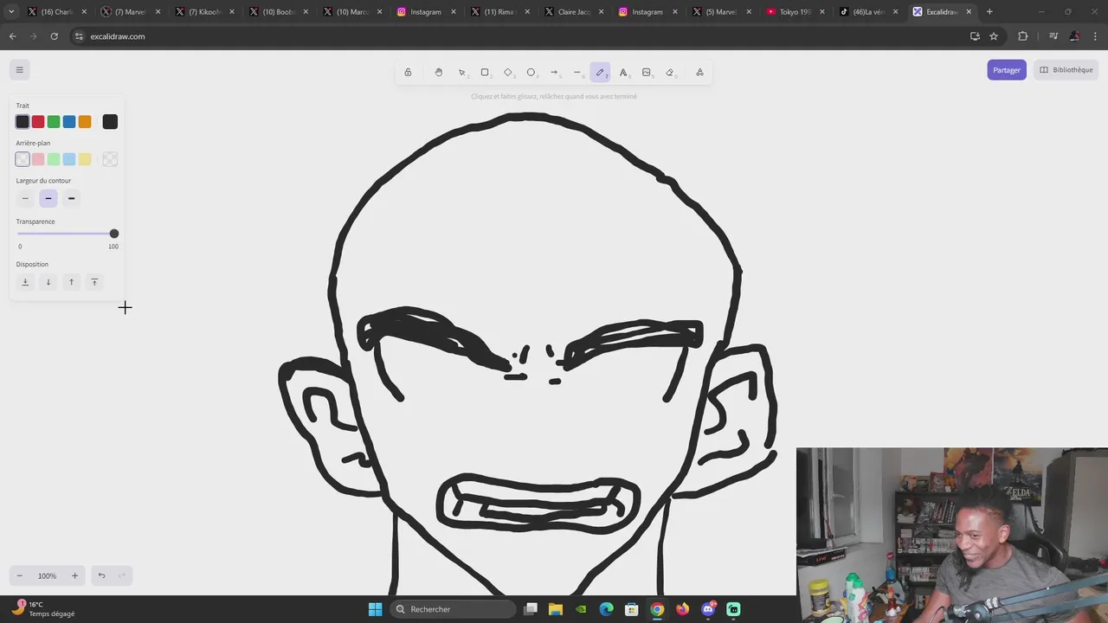Click the Partager button
Image resolution: width=1108 pixels, height=623 pixels.
(x=1007, y=70)
